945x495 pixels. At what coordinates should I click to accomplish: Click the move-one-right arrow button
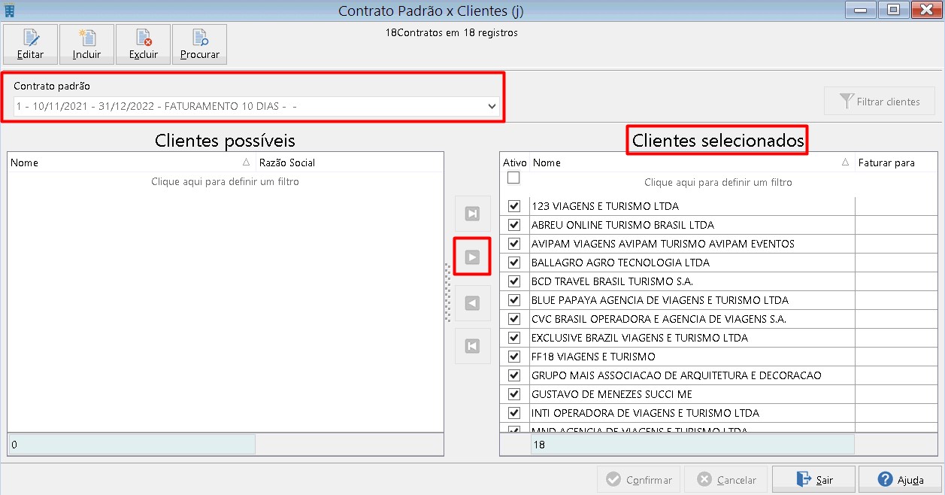click(472, 257)
